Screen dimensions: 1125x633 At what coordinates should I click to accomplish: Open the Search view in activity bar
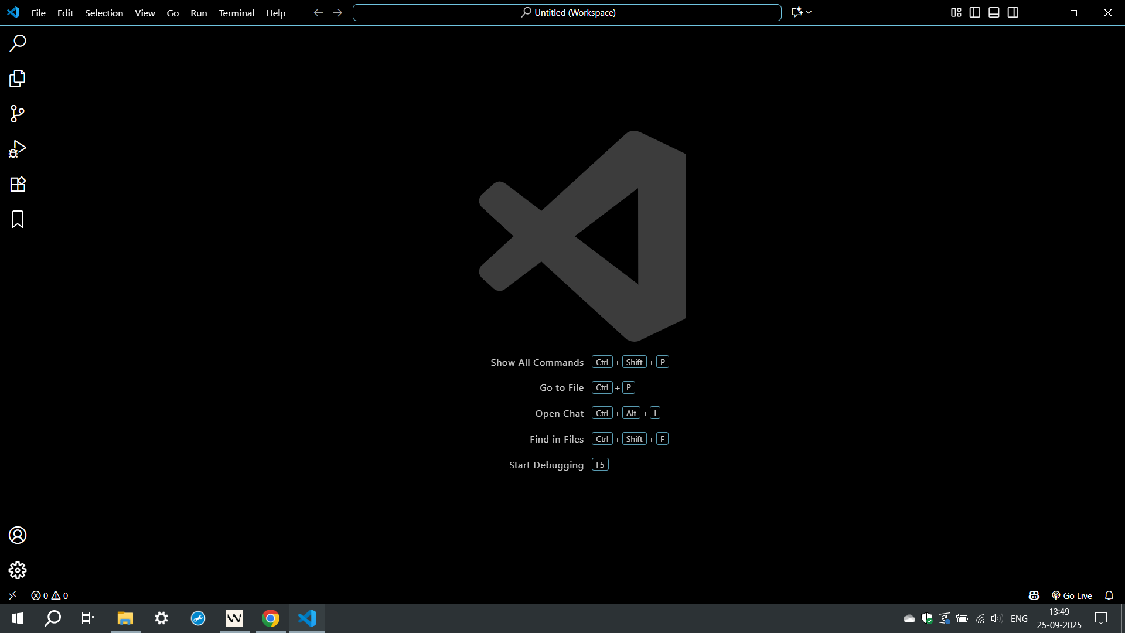click(18, 43)
